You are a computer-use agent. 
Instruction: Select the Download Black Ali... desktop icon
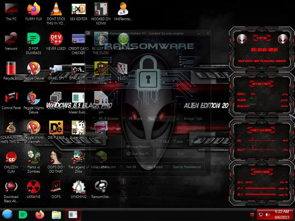[x=11, y=192]
